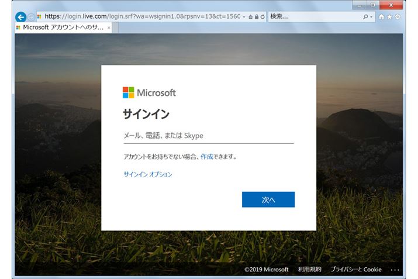Maximize the browser window

click(372, 5)
